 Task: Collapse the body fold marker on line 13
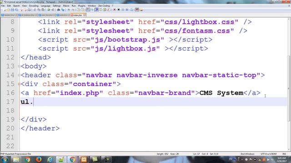point(19,66)
